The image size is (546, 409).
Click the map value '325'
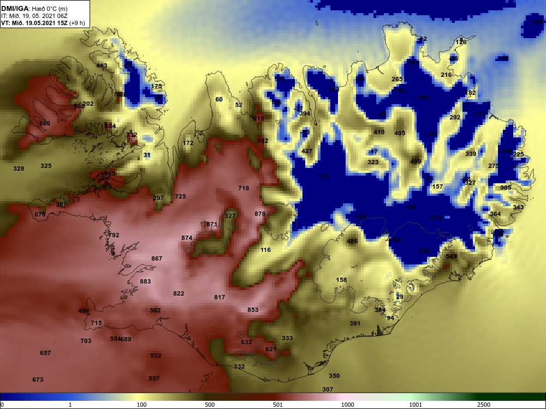(46, 166)
